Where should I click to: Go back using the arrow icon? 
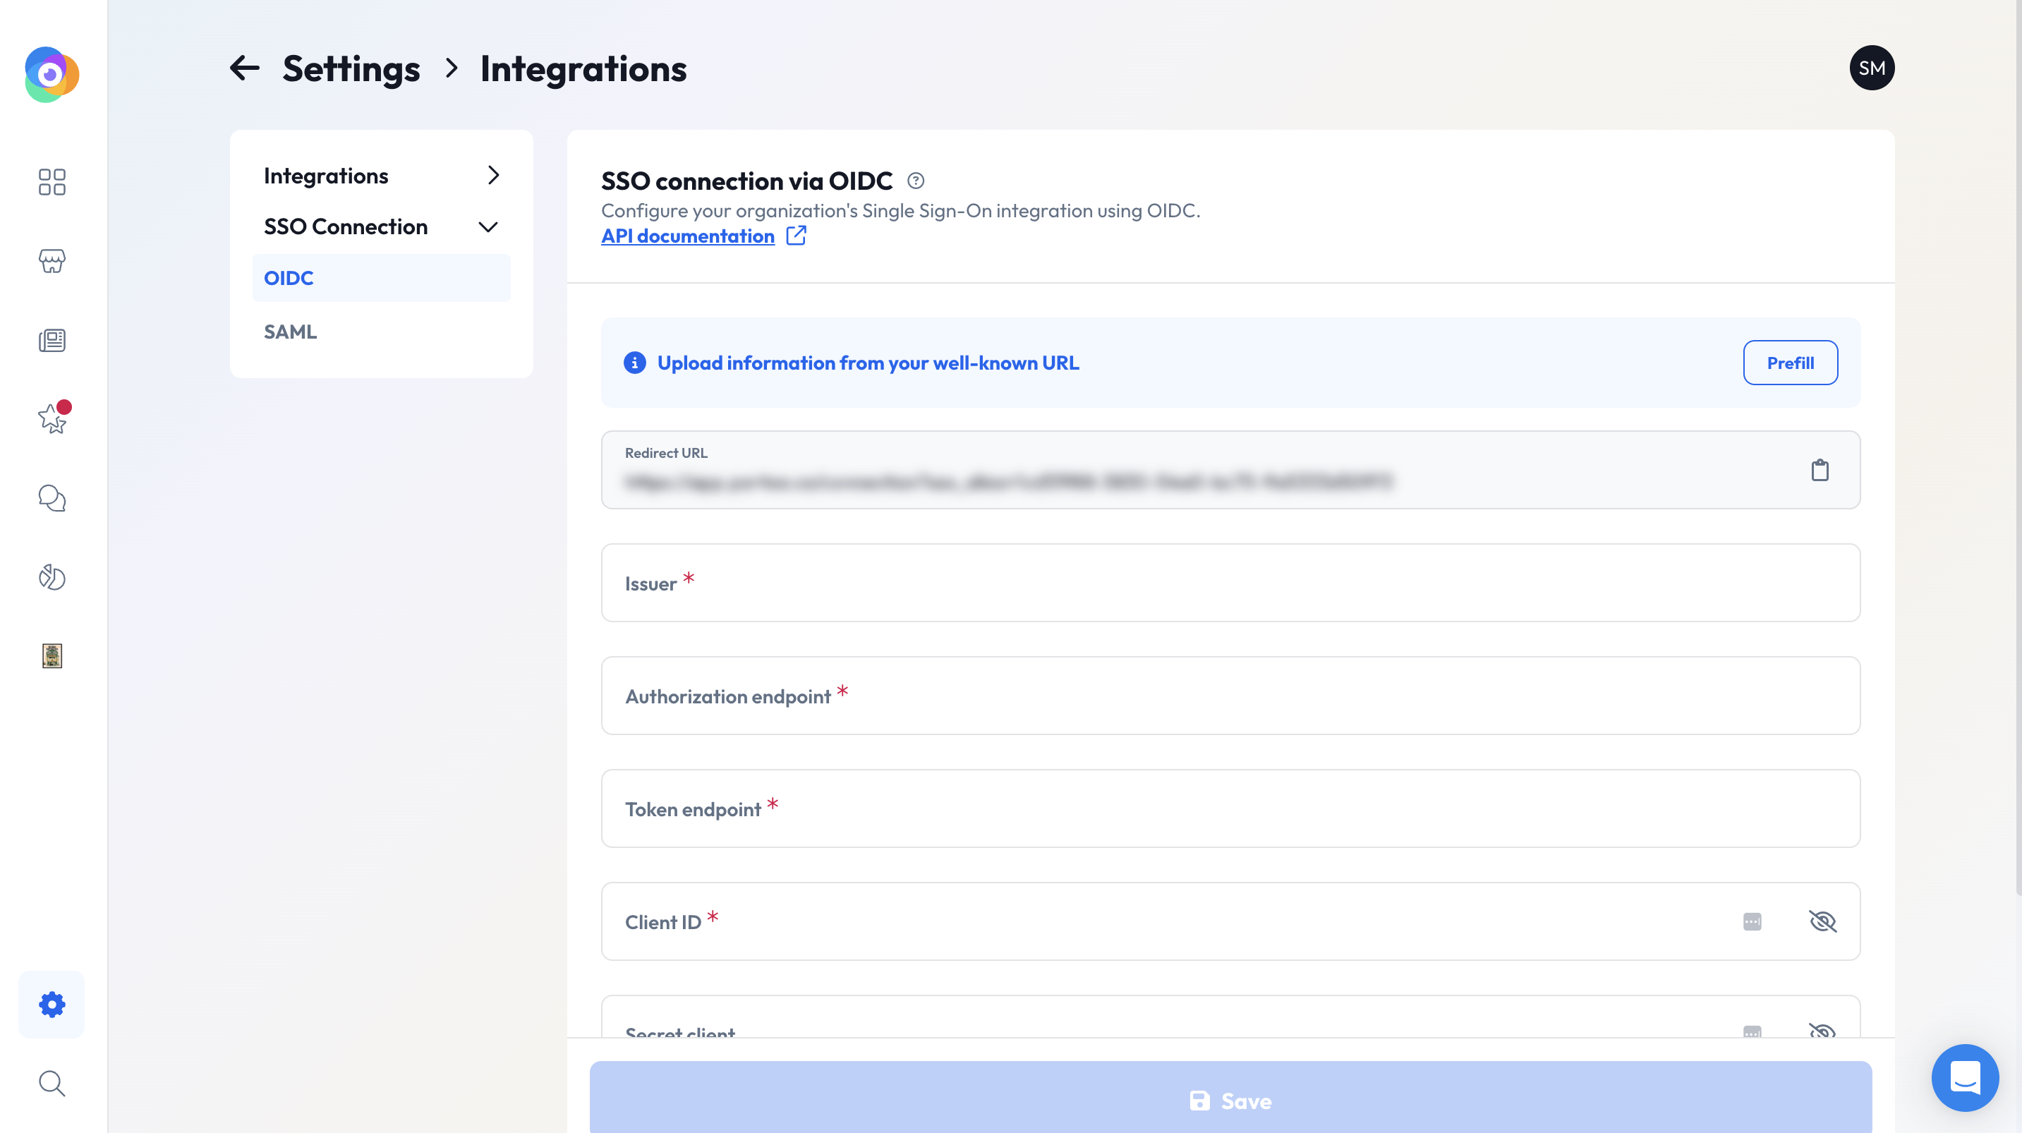[x=245, y=68]
